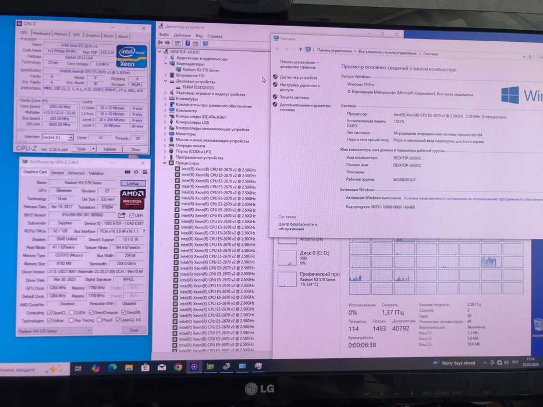Open the Radeon RX 570 Series dropdown in GPU-Z
The height and width of the screenshot is (407, 543).
pyautogui.click(x=55, y=331)
